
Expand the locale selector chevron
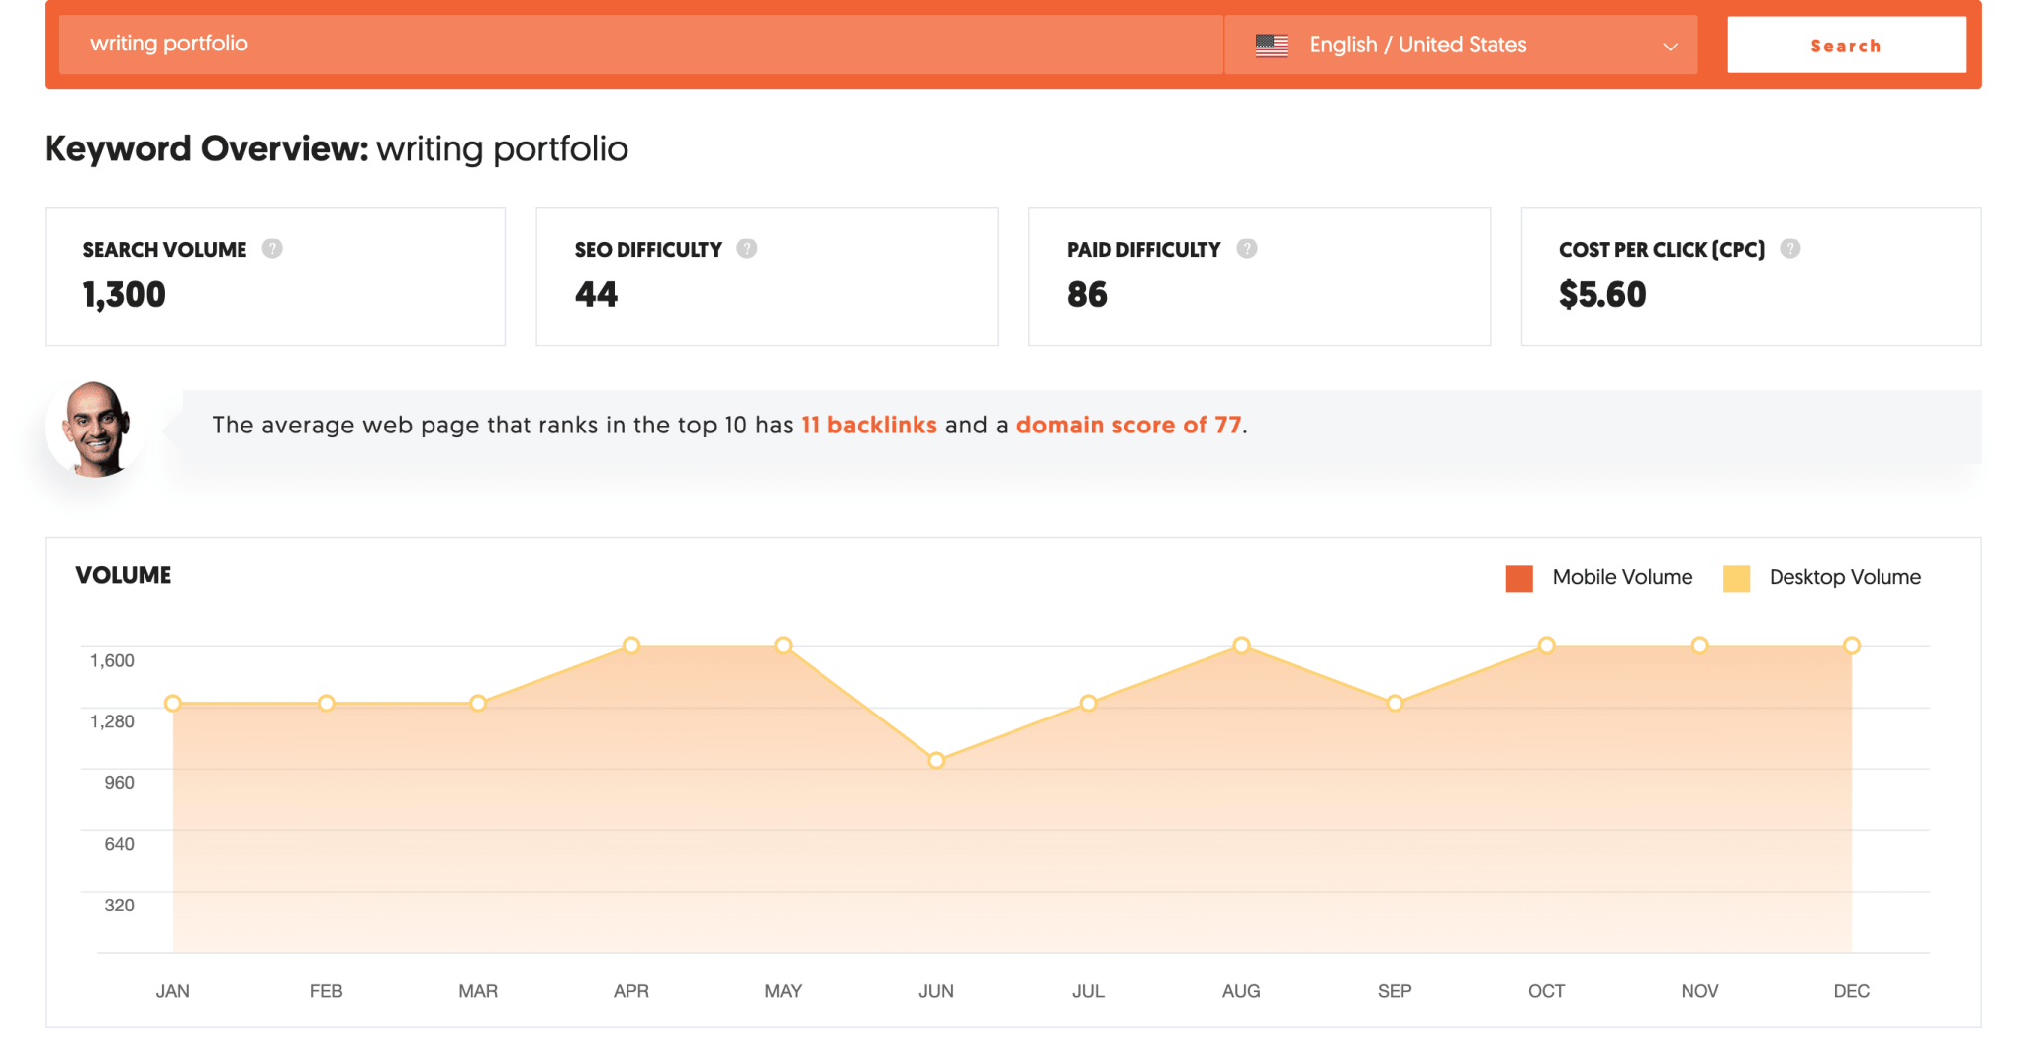1670,47
